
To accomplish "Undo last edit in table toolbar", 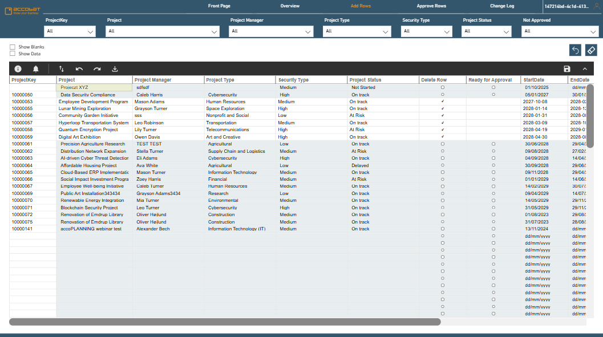I will (79, 69).
